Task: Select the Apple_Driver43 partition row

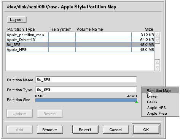Action: click(80, 40)
